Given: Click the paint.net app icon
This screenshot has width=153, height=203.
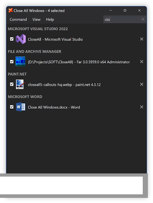Looking at the screenshot, I should [x=20, y=84].
